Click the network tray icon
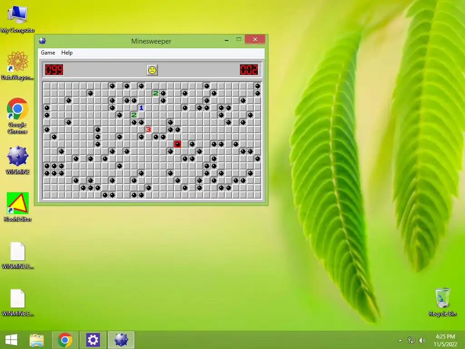The width and height of the screenshot is (465, 349). click(x=411, y=340)
